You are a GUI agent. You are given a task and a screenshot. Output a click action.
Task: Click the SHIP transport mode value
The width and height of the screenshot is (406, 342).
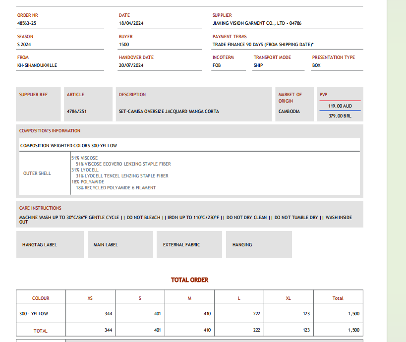point(258,65)
